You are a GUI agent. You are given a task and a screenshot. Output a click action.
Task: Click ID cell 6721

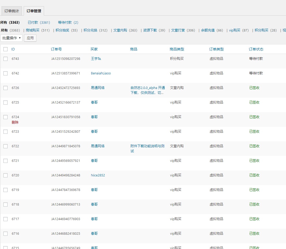point(15,161)
